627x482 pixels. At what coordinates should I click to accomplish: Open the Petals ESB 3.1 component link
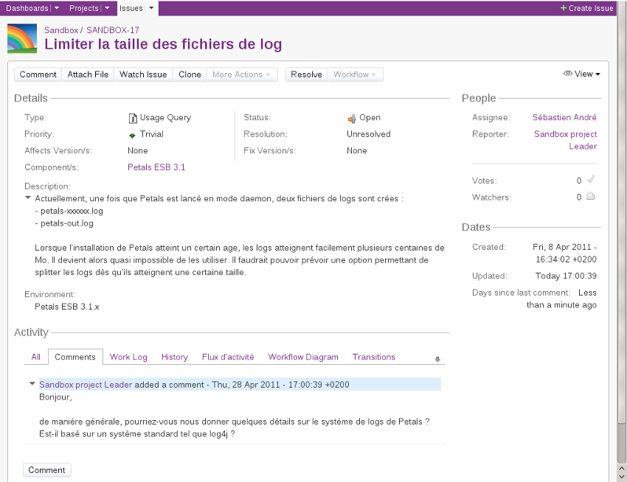point(156,167)
